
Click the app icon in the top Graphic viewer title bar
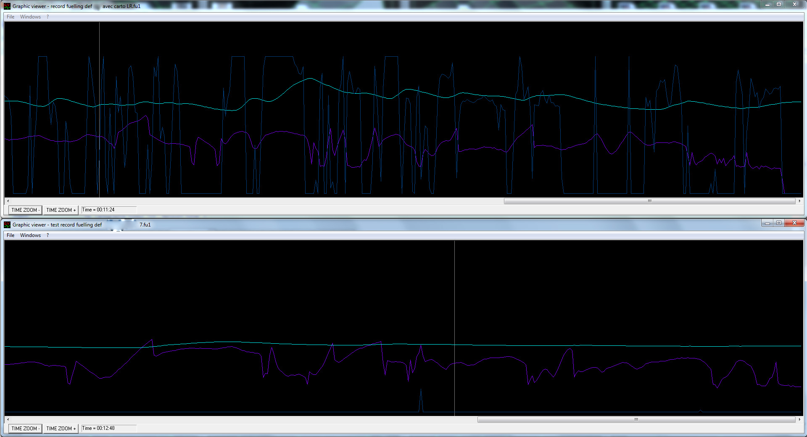(7, 6)
